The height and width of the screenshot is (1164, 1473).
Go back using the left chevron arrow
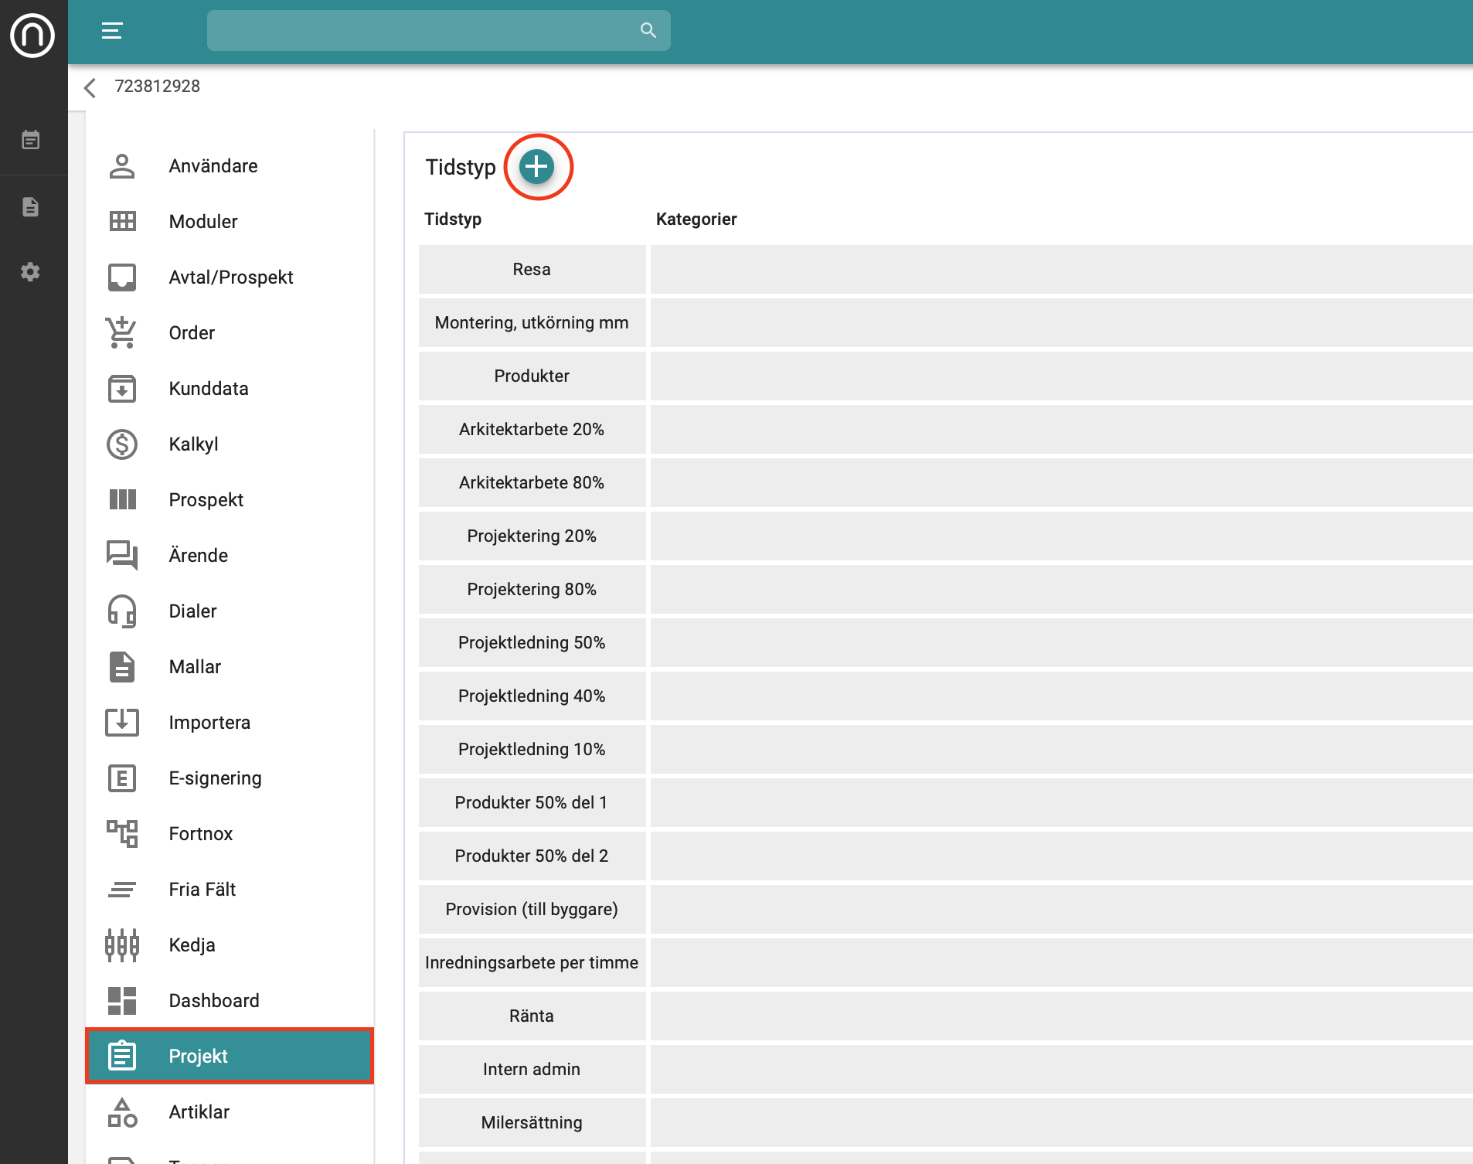[90, 87]
